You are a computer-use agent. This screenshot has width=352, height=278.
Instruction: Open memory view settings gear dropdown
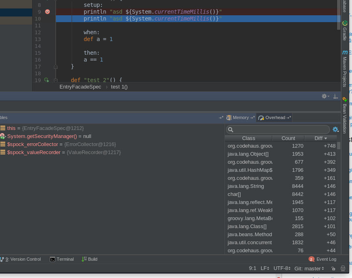(336, 130)
